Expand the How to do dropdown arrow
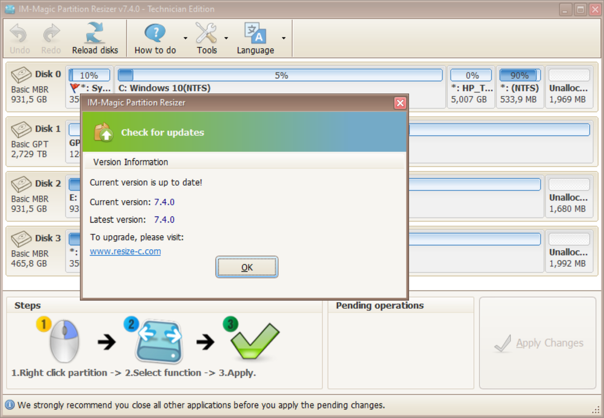604x418 pixels. 185,38
